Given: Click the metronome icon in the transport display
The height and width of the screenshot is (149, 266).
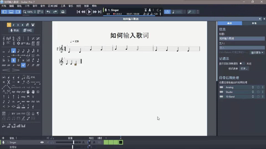Looking at the screenshot, I should click(x=150, y=10).
